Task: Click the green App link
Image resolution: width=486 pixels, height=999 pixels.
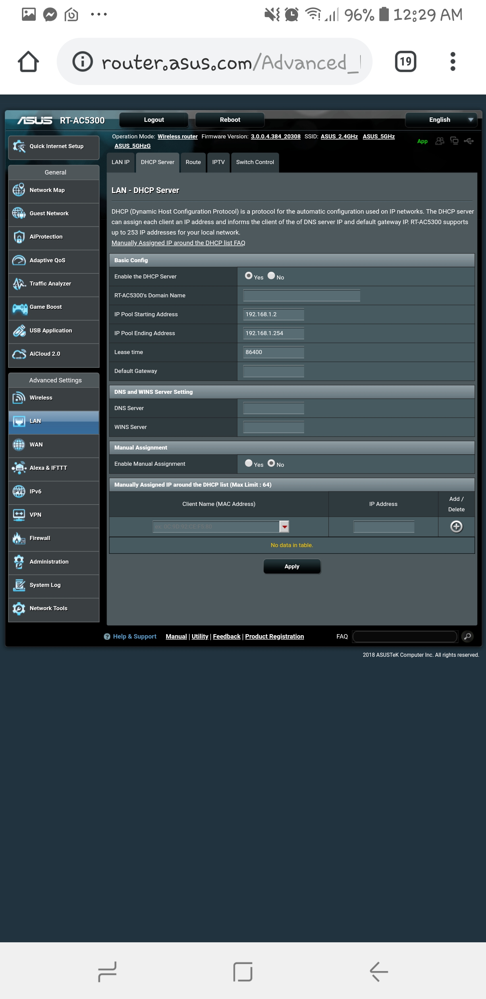Action: (423, 141)
